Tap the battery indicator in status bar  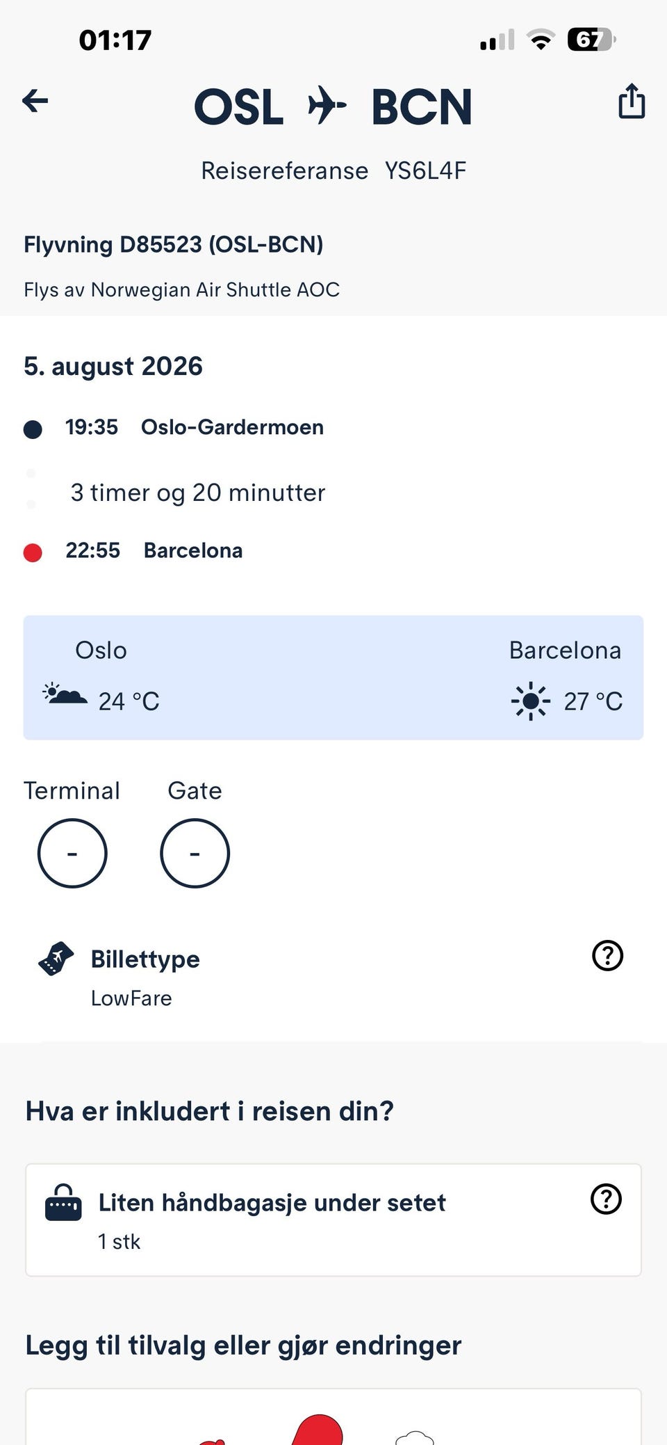click(592, 40)
